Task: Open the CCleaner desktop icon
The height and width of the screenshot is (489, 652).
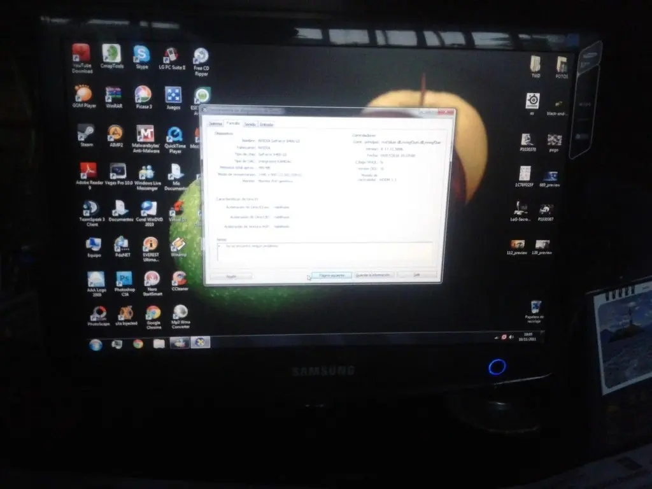Action: click(x=180, y=281)
